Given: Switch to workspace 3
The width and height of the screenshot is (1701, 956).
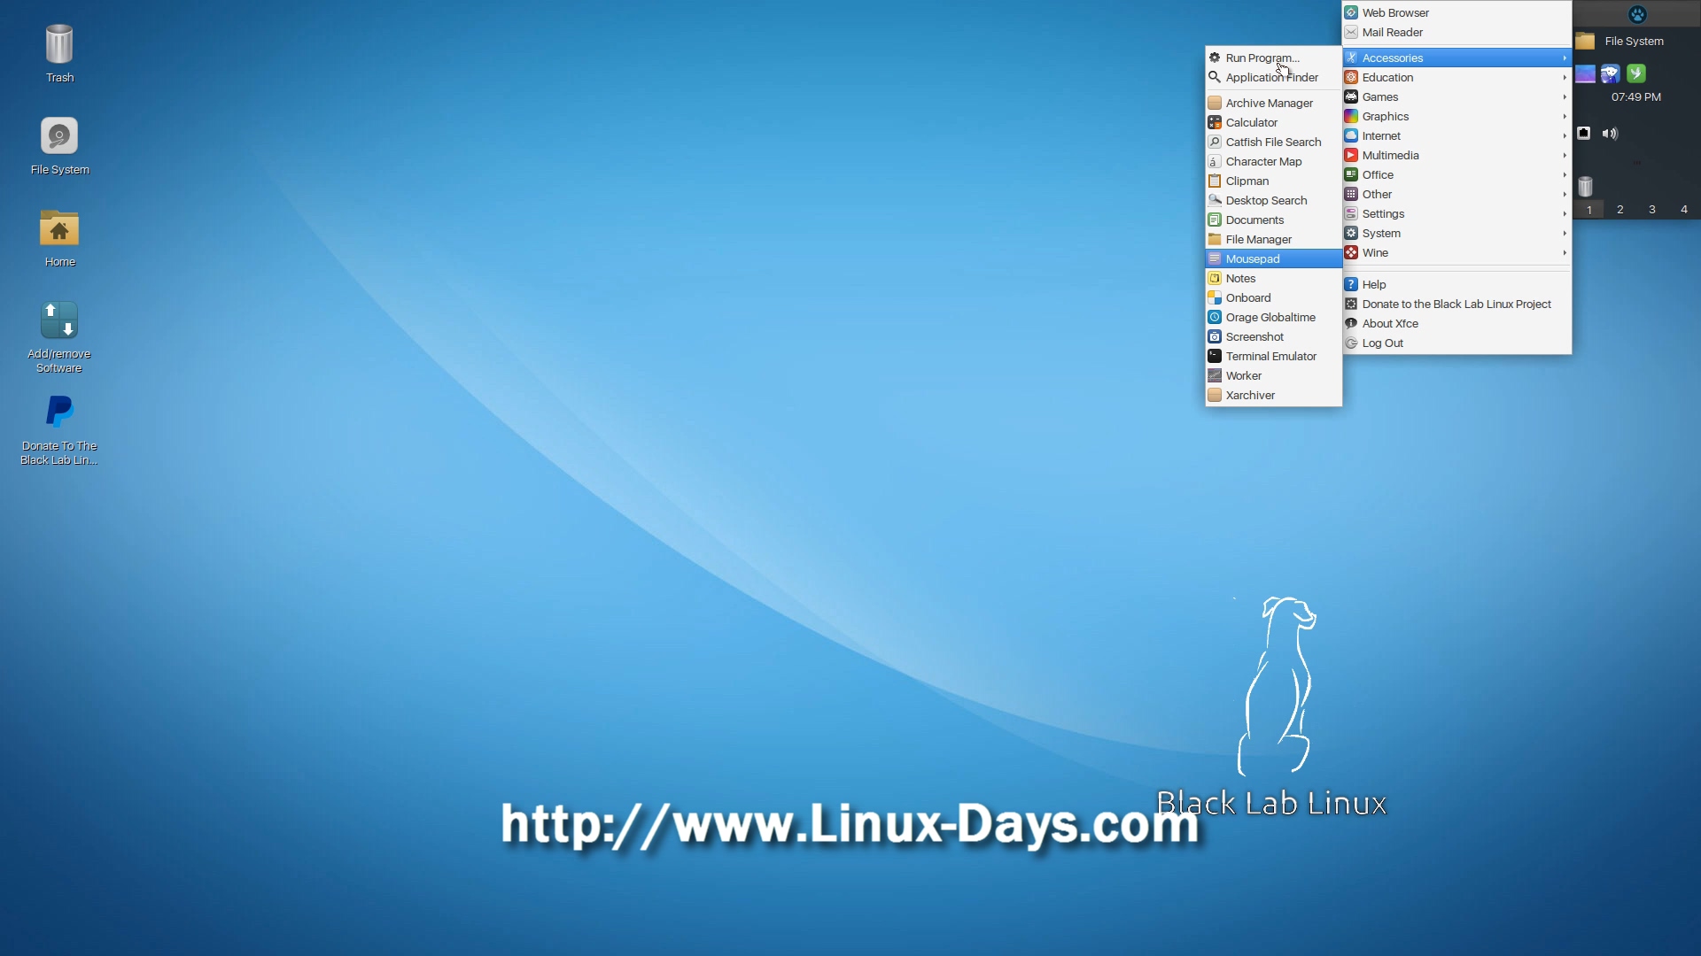Looking at the screenshot, I should coord(1652,210).
